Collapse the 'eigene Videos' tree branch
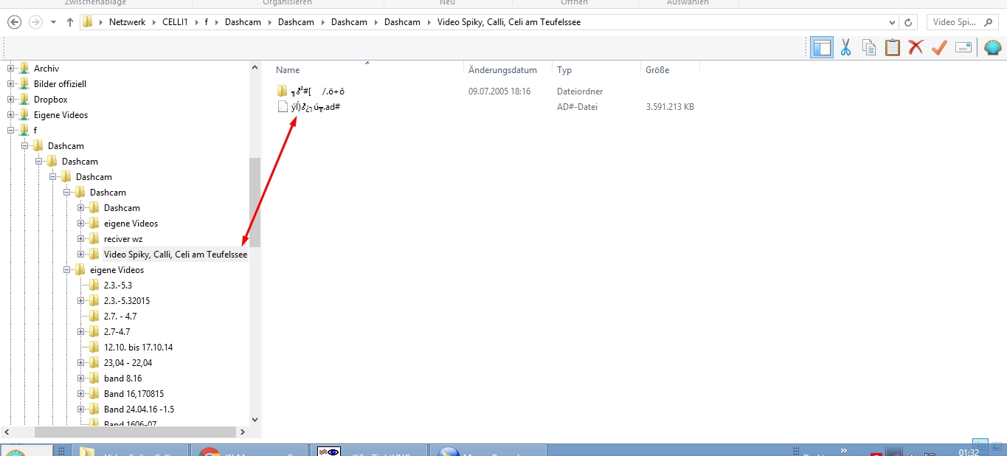Screen dimensions: 1007x456 pyautogui.click(x=66, y=269)
